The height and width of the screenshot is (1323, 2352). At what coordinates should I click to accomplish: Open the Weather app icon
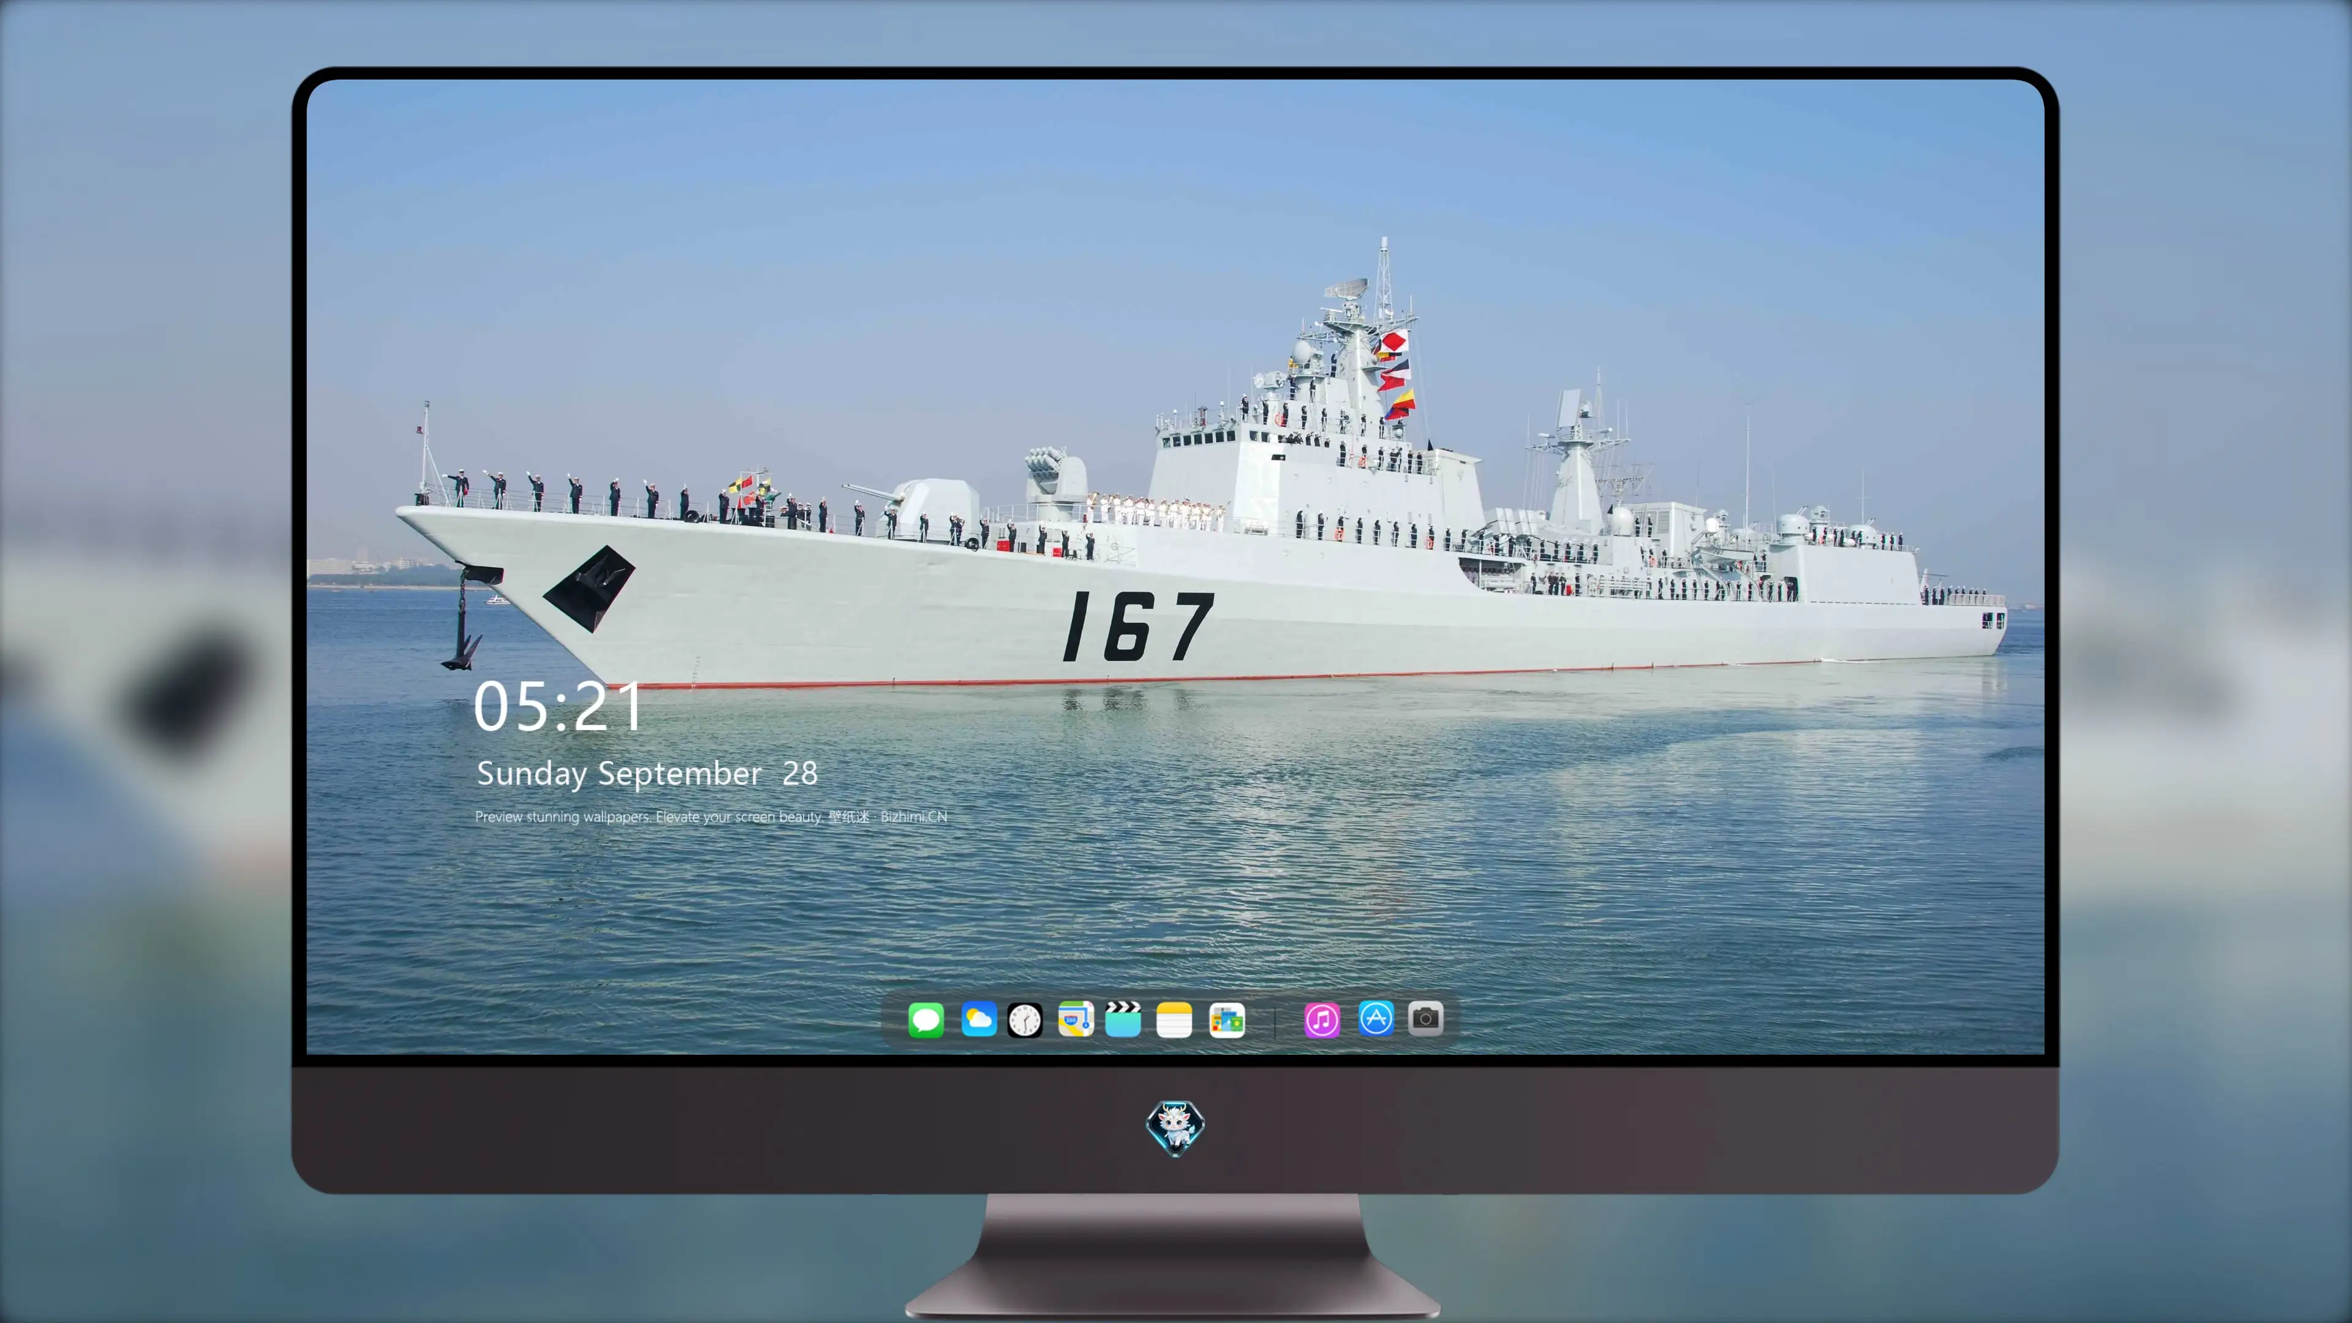point(979,1020)
